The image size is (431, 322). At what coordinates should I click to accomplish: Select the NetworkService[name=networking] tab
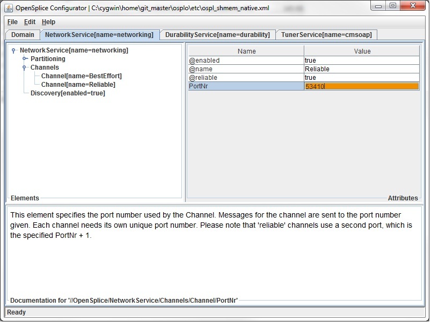(x=99, y=35)
